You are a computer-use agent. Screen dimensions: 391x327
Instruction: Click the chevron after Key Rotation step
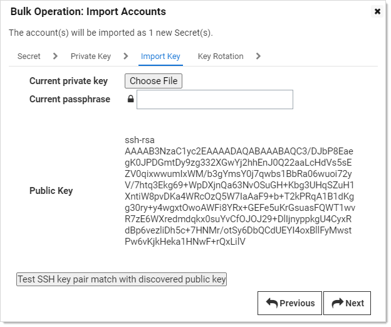258,56
